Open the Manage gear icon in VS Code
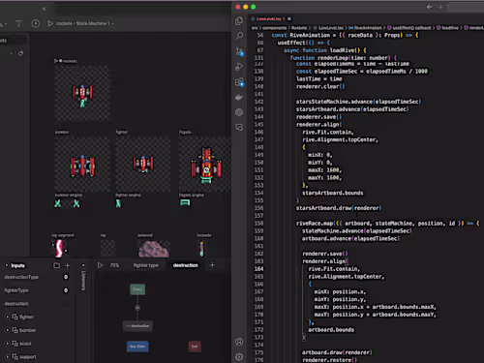Viewport: 484px width, 363px height. click(239, 356)
